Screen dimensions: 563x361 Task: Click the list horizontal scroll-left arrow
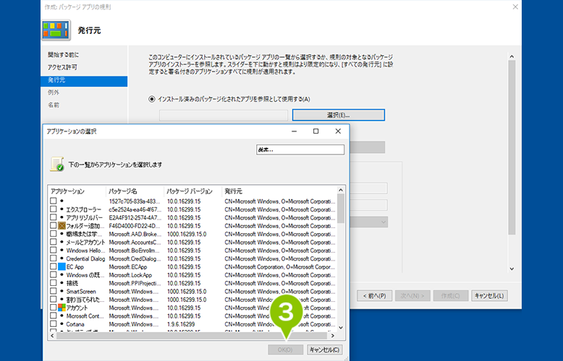point(52,336)
